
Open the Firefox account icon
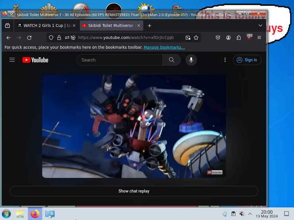[x=228, y=38]
